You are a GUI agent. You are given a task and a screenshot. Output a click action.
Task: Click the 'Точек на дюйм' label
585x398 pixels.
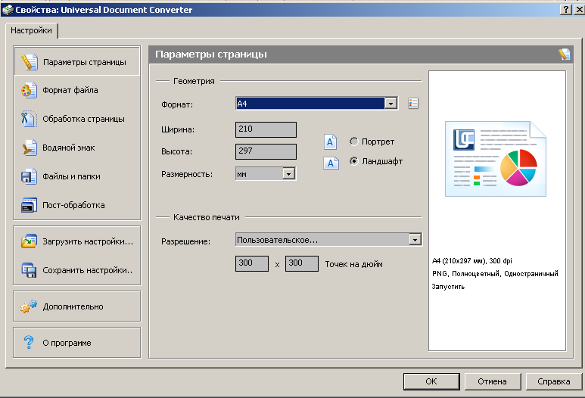(353, 264)
